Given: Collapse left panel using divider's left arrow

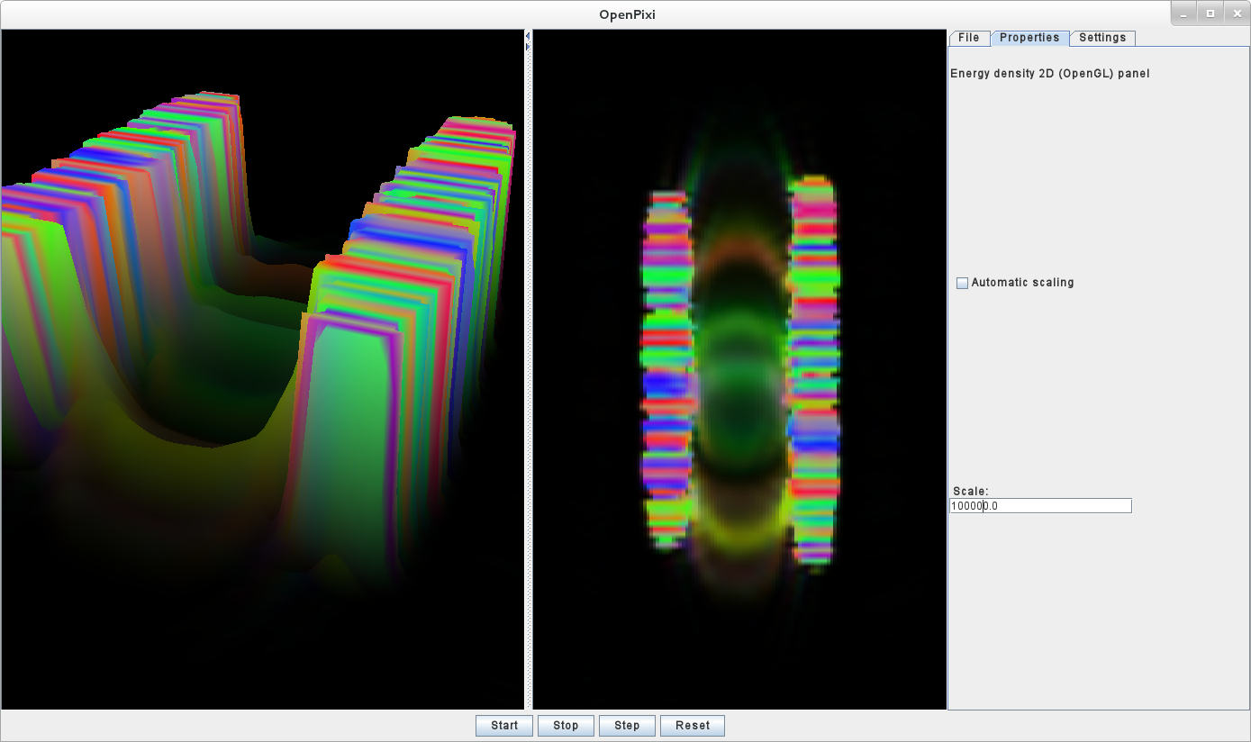Looking at the screenshot, I should pyautogui.click(x=528, y=35).
